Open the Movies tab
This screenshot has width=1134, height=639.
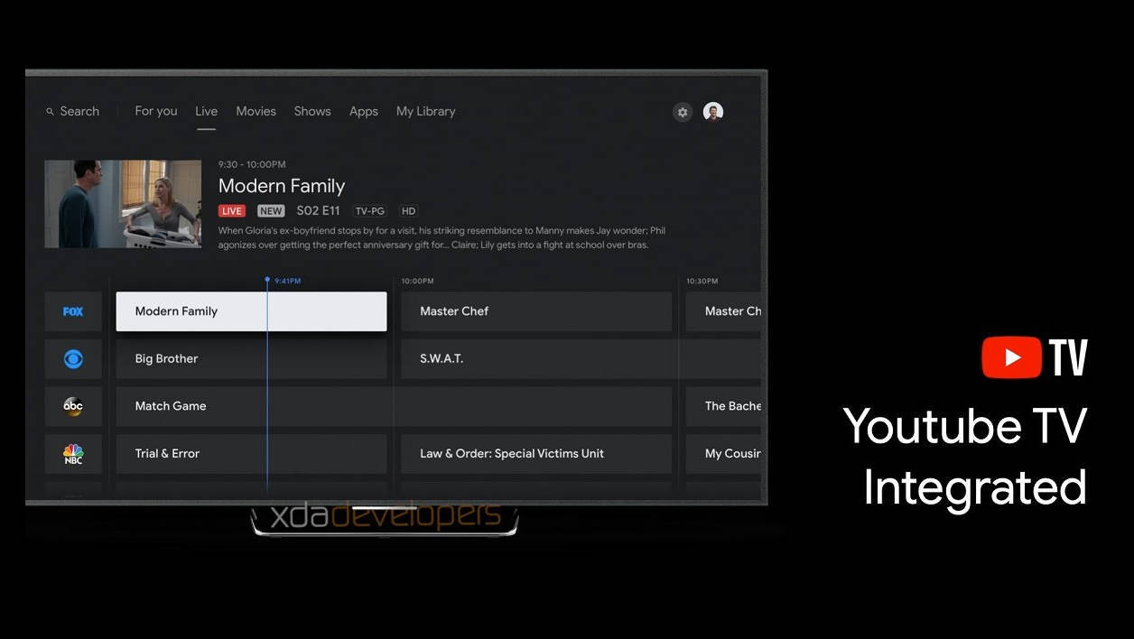point(256,111)
